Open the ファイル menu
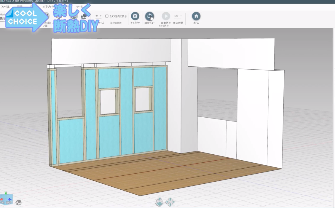335x208 pixels. (x=5, y=7)
